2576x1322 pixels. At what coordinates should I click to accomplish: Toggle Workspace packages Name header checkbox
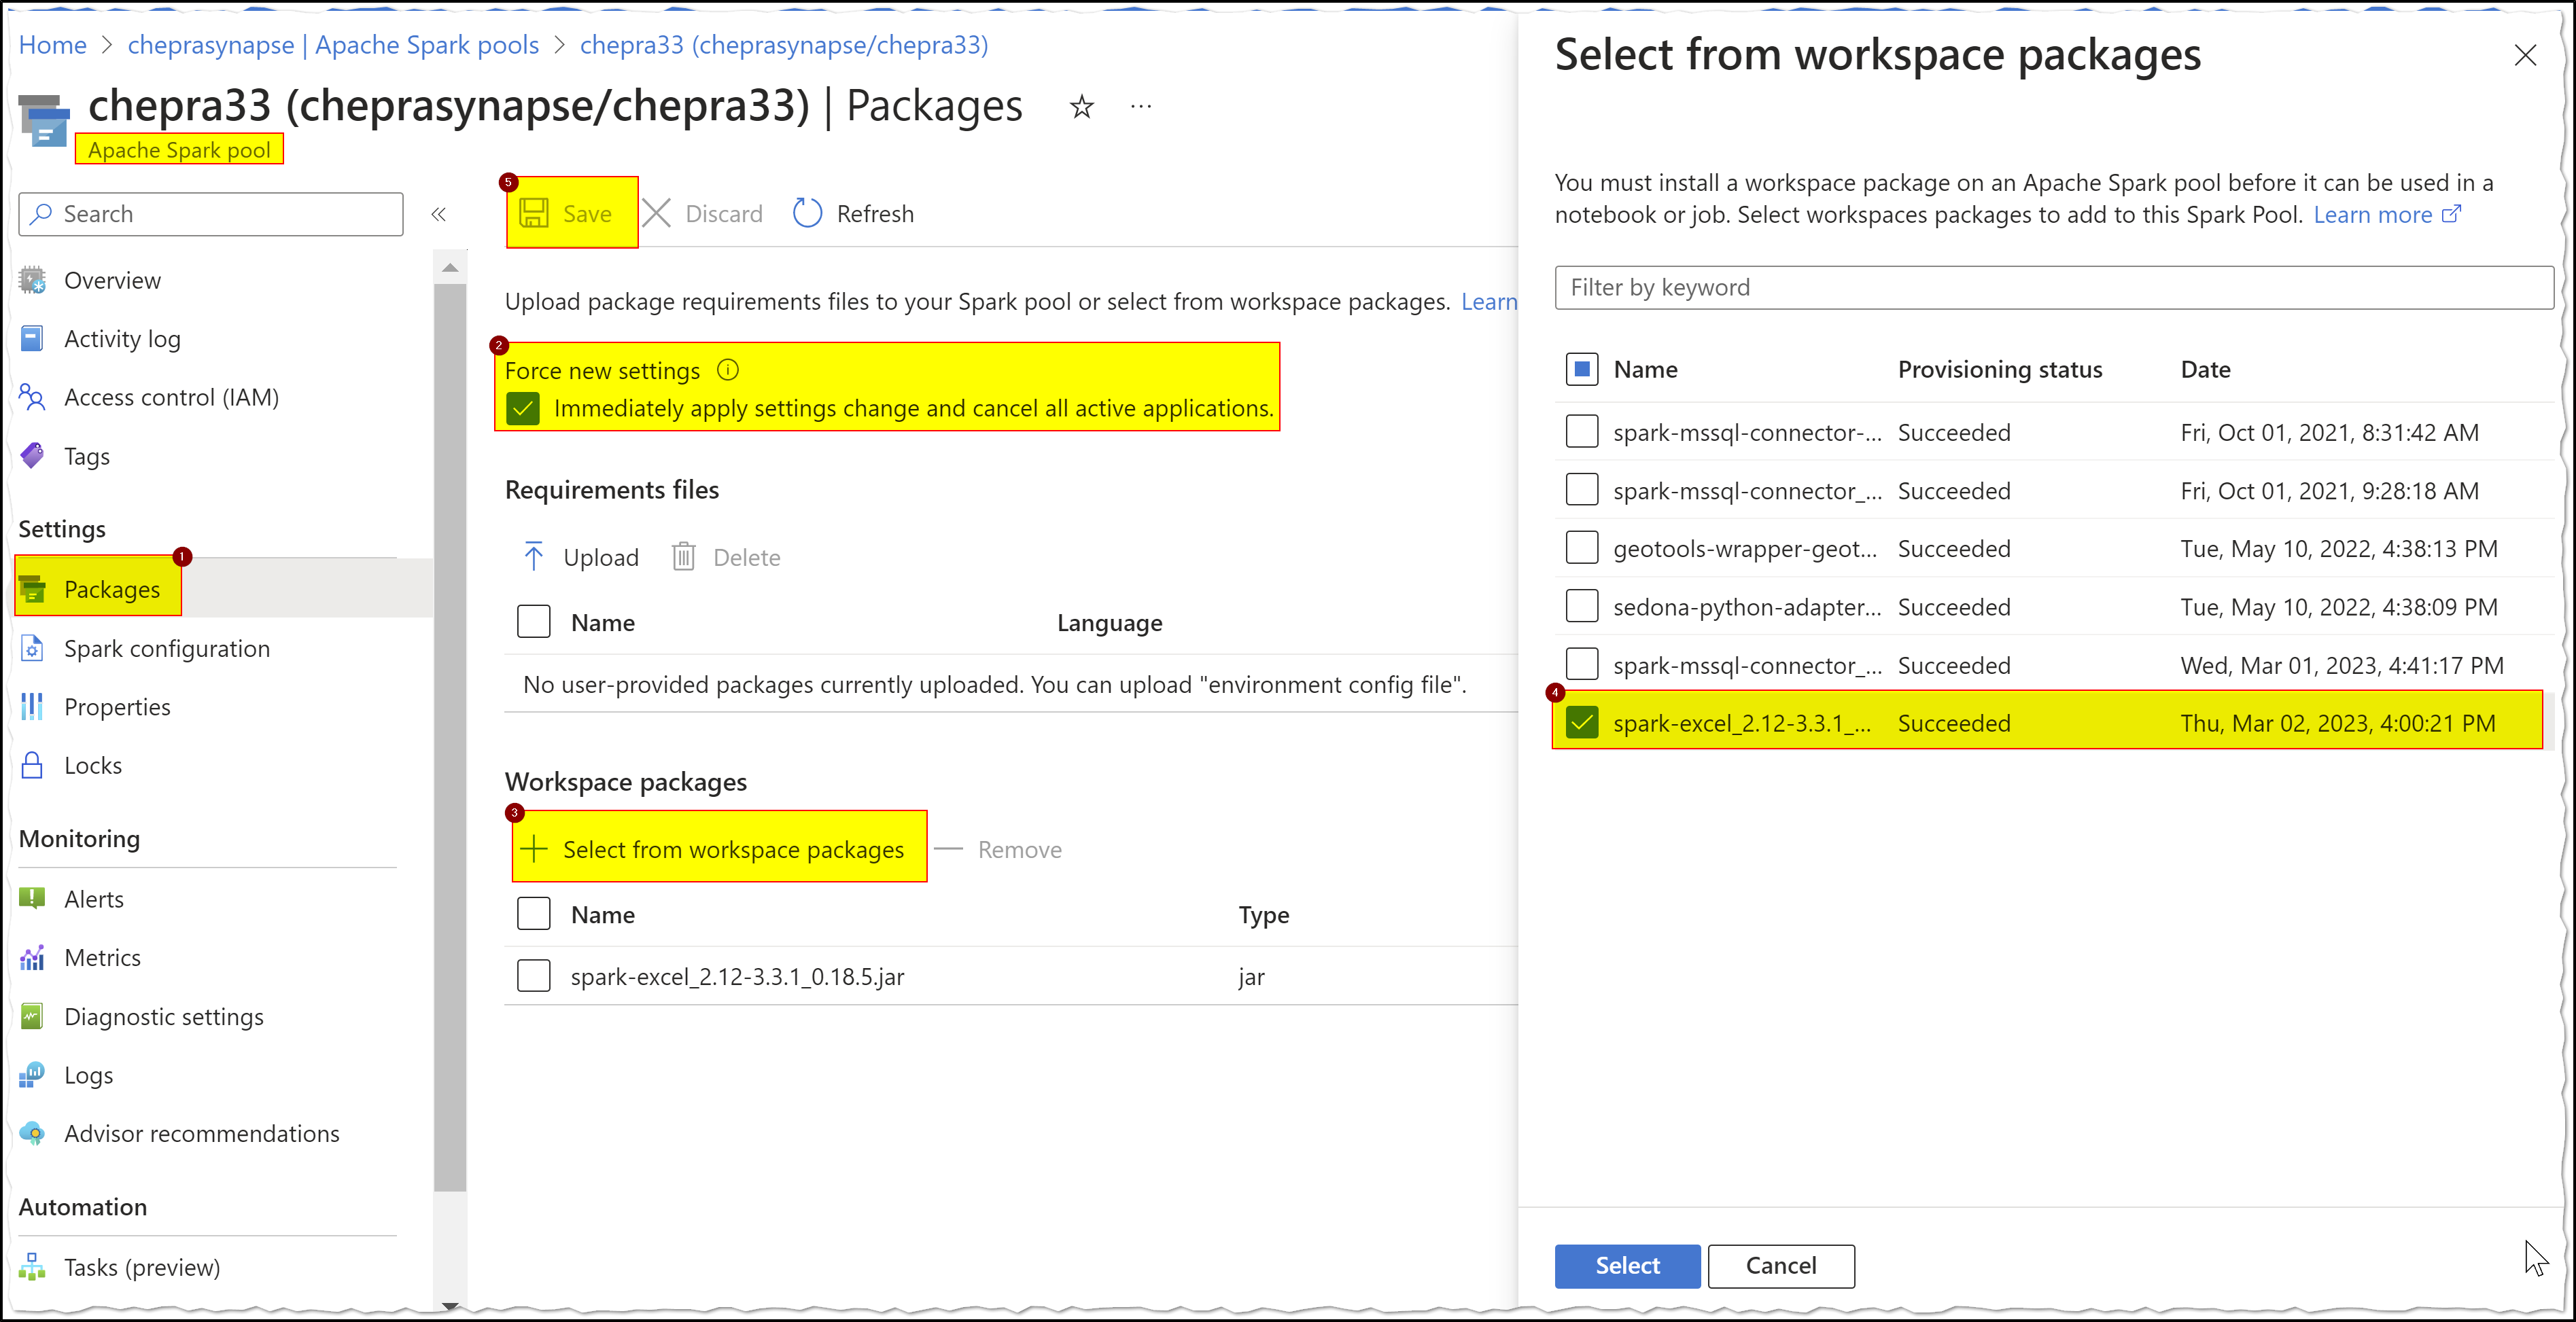[534, 913]
